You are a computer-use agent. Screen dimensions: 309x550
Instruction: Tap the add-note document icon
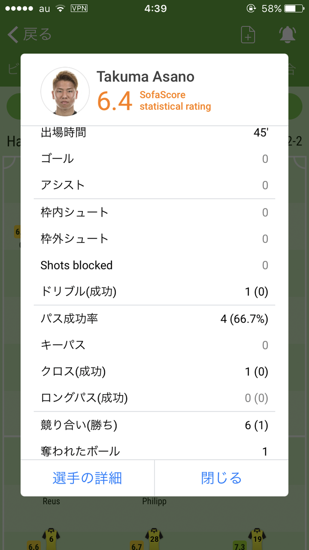pyautogui.click(x=248, y=35)
